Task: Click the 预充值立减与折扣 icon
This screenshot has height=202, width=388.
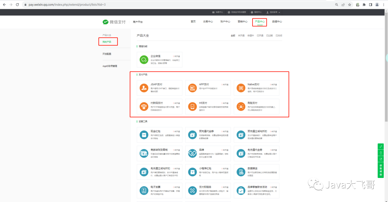Action: click(x=241, y=135)
